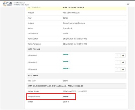Open the SMPN 3 school link
135x110 pixels.
[66, 68]
